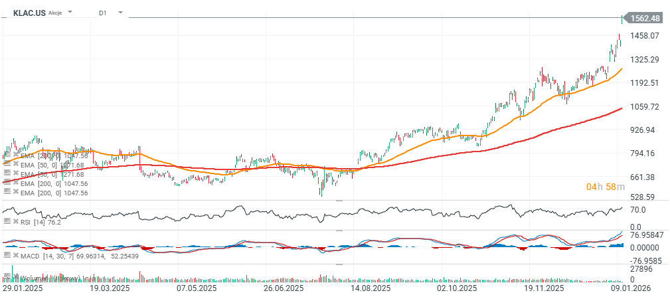The image size is (670, 299).
Task: Click the resize handle above the RSI panel
Action: 339,200
